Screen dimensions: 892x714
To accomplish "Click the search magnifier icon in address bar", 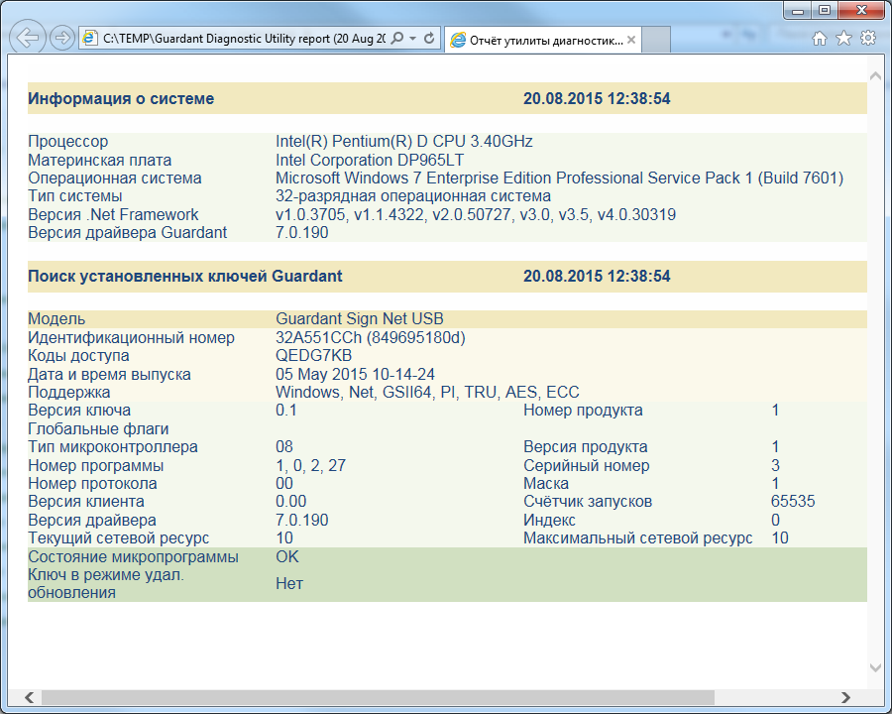I will click(397, 39).
